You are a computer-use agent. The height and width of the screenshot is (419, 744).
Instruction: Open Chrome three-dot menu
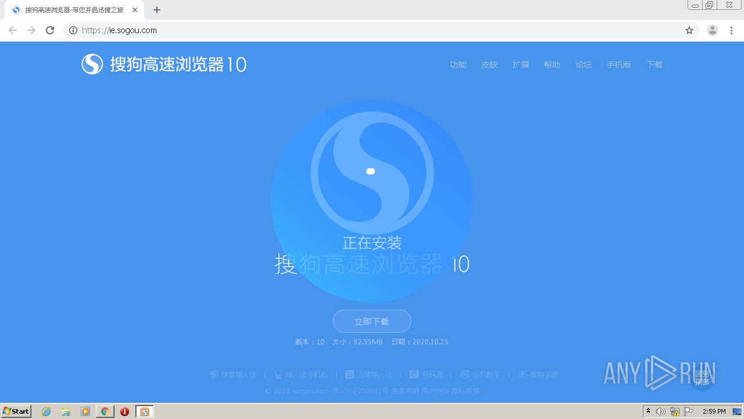731,30
